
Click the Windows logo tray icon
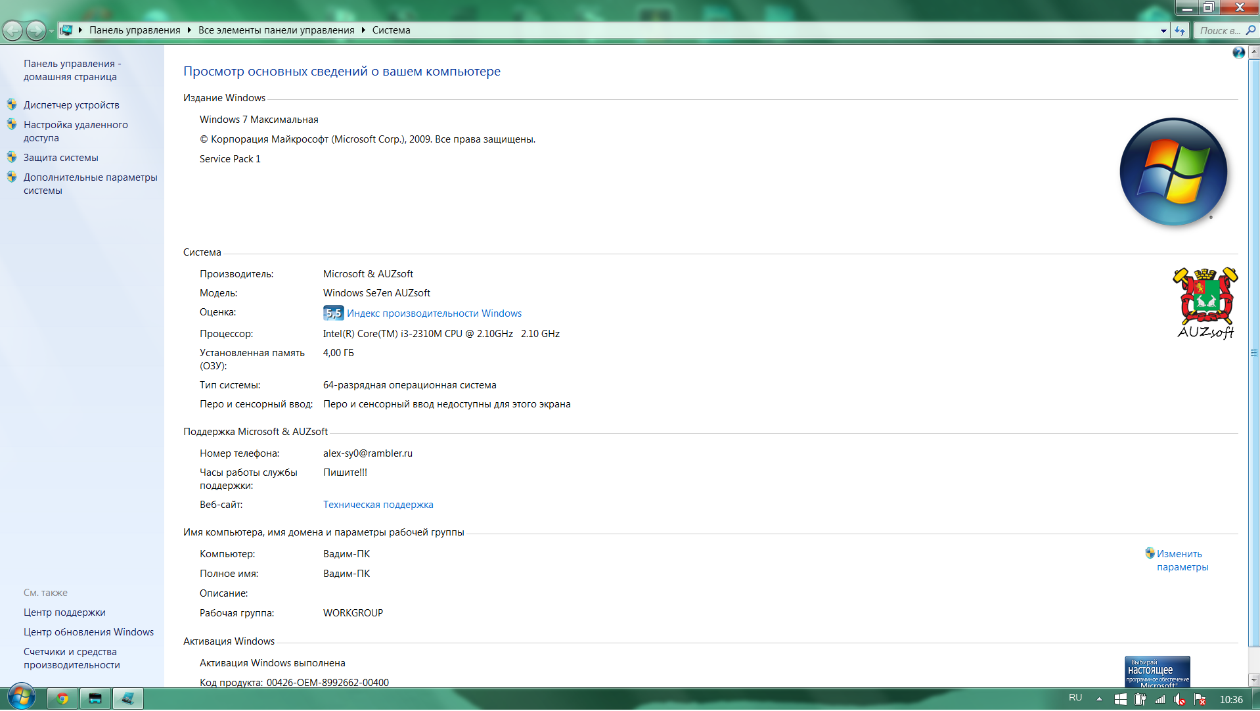click(1121, 700)
